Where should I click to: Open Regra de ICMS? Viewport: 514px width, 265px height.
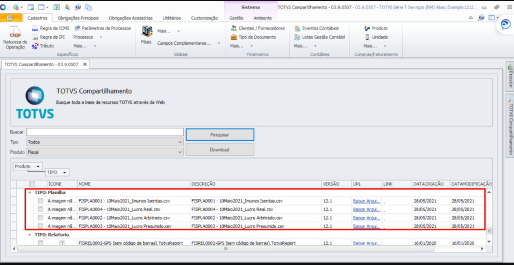coord(50,29)
